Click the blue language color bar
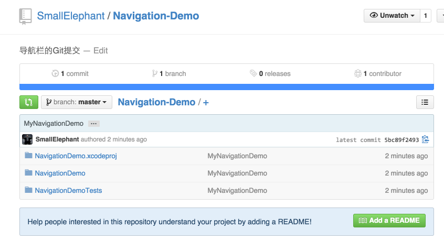This screenshot has height=240, width=444. (226, 87)
